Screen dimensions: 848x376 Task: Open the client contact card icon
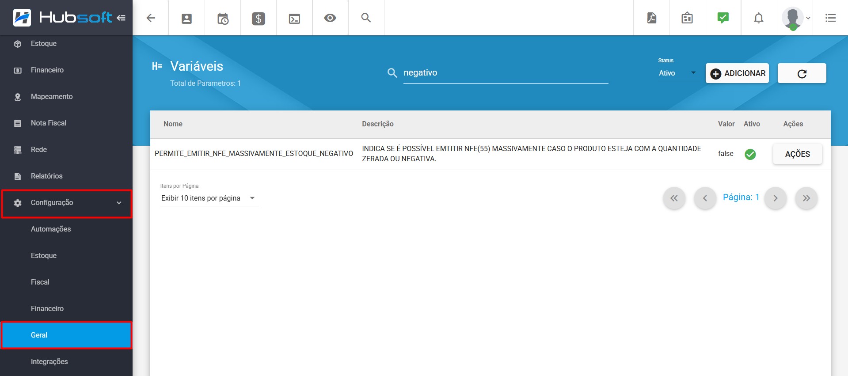tap(187, 19)
